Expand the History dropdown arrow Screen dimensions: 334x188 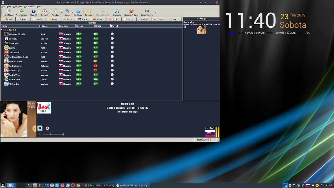pos(72,12)
